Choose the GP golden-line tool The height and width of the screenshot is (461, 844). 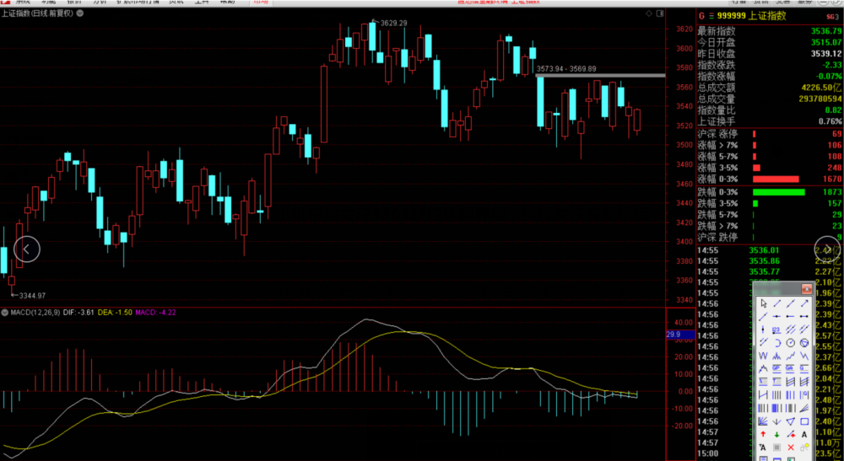tap(776, 368)
